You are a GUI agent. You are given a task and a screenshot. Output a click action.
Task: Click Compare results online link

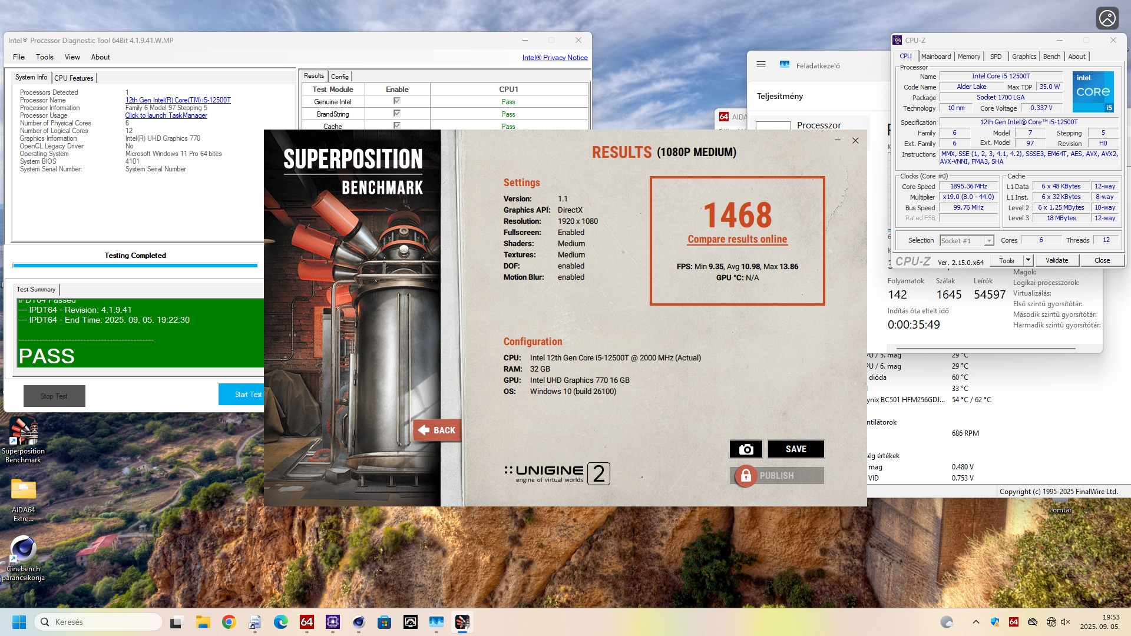point(737,239)
